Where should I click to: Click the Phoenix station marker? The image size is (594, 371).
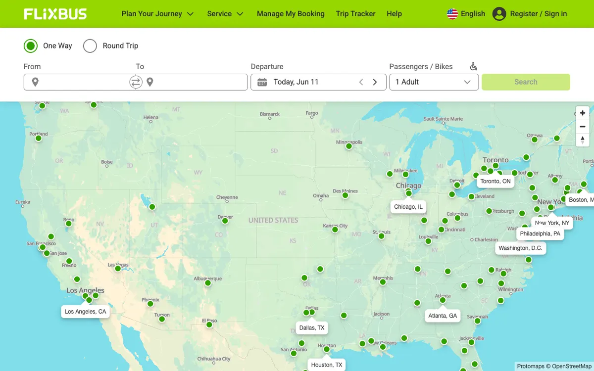click(x=150, y=304)
